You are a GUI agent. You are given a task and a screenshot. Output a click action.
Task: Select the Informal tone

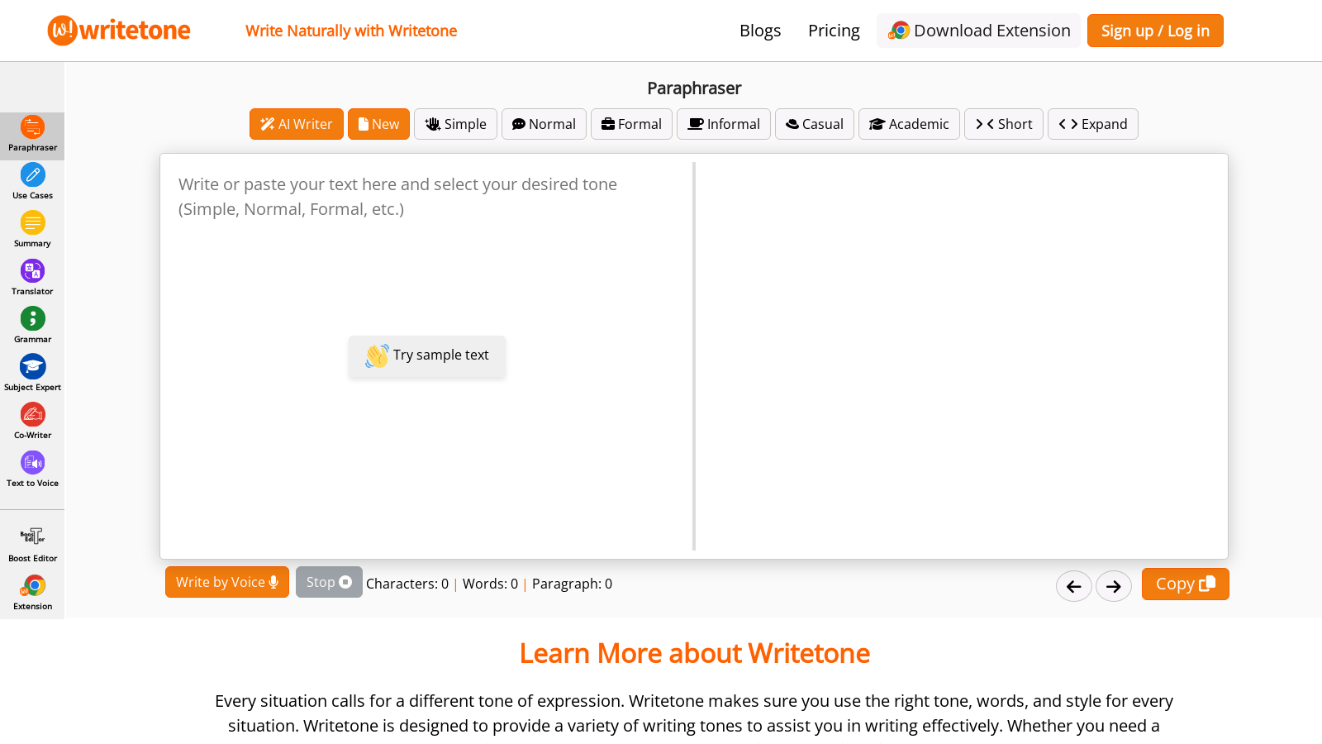tap(724, 124)
